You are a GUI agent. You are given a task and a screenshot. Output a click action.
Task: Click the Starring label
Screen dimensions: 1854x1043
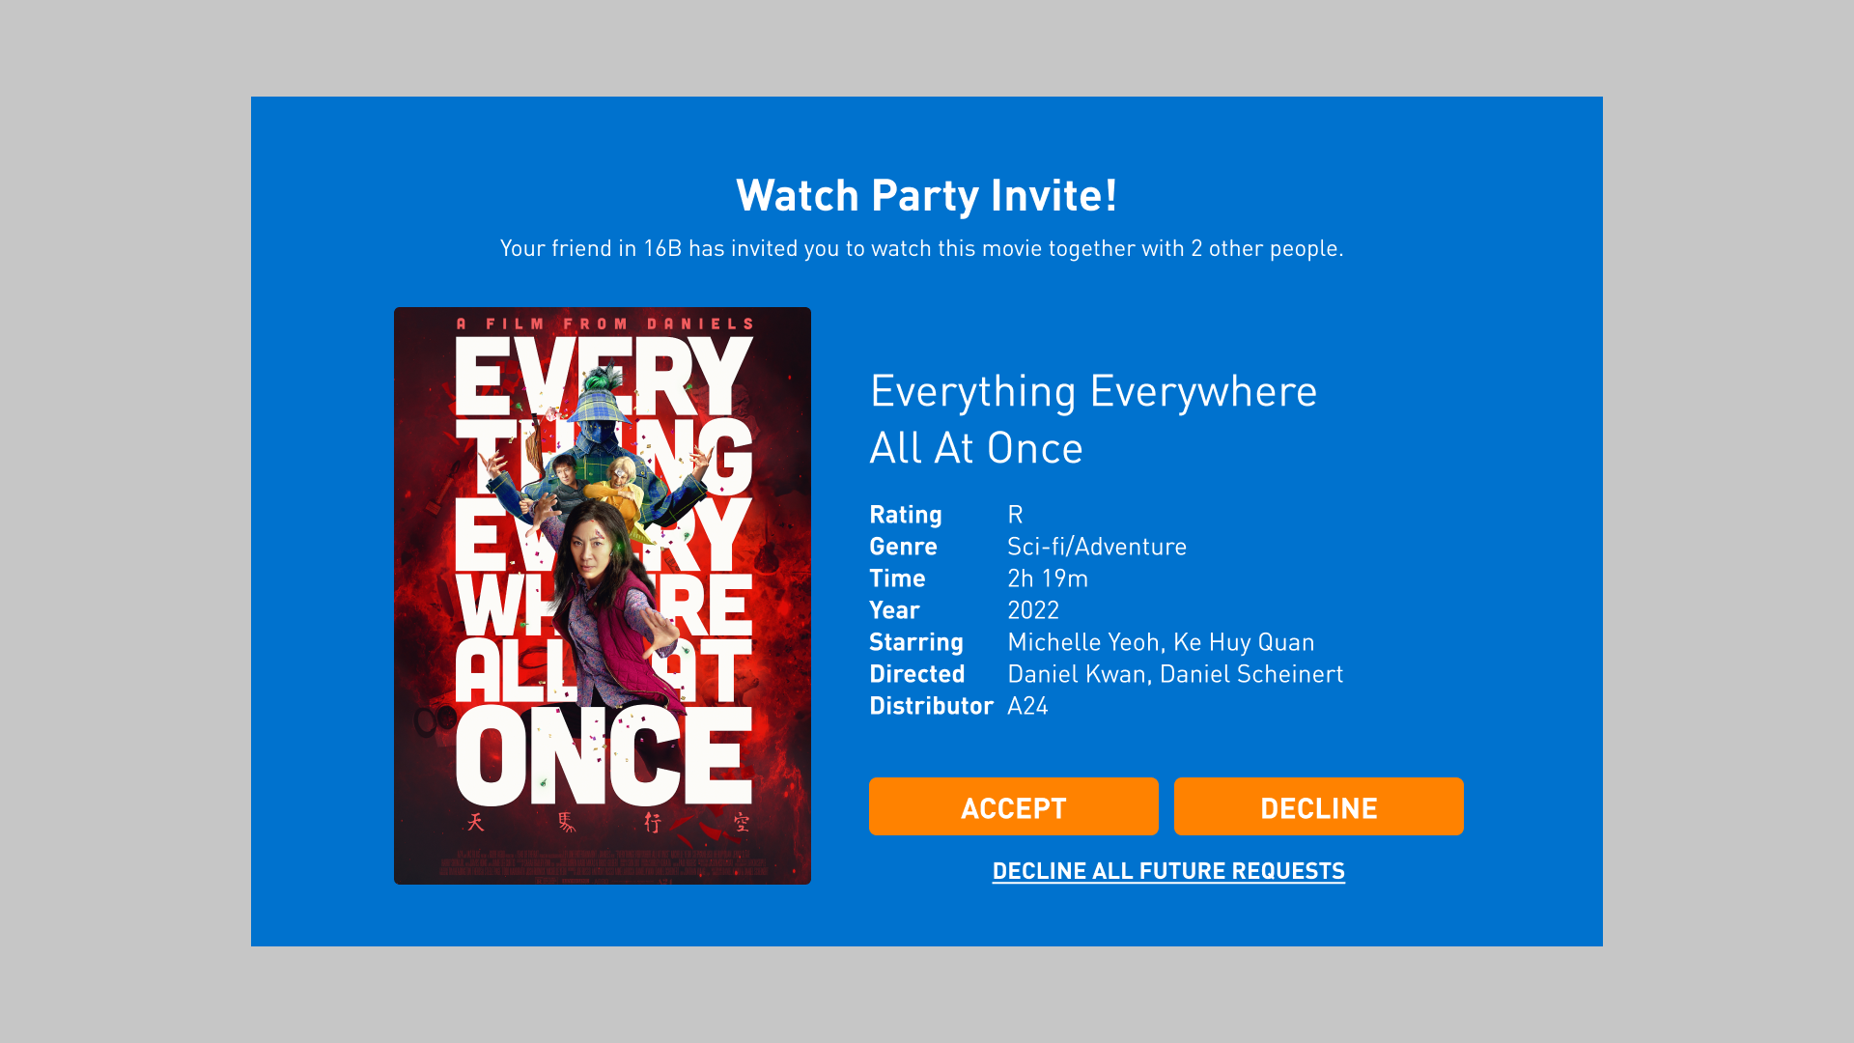point(915,642)
